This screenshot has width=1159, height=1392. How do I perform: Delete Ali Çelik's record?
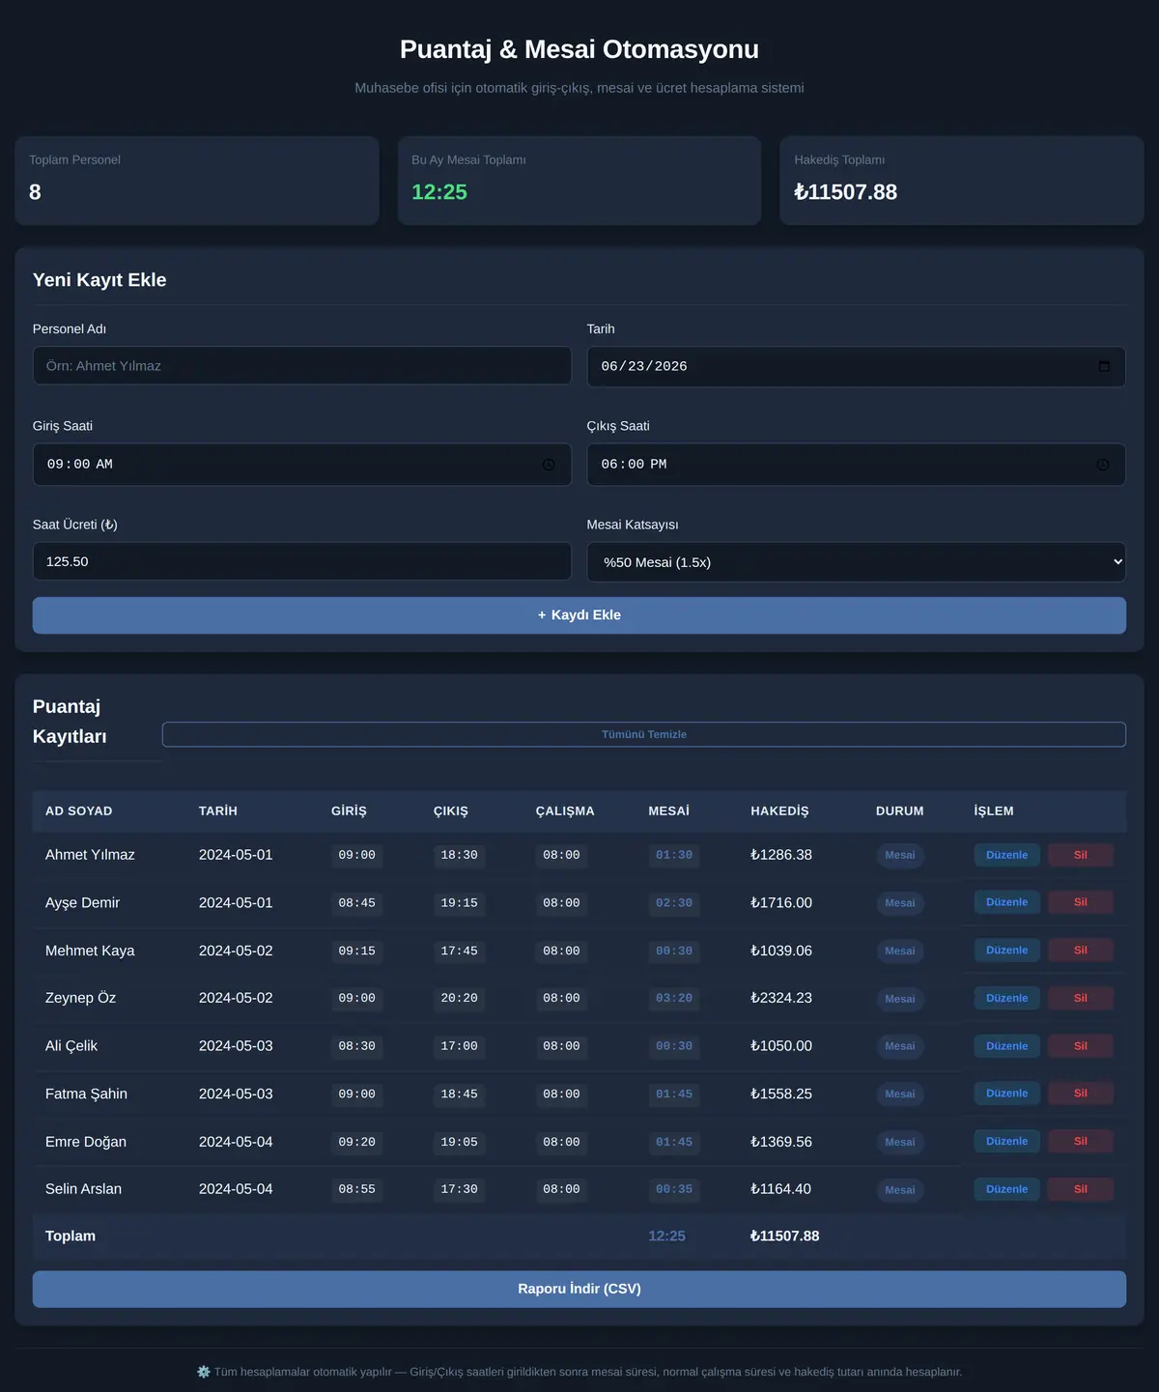(x=1081, y=1046)
